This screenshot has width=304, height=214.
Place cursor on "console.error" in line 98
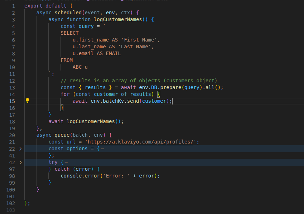[x=75, y=176]
